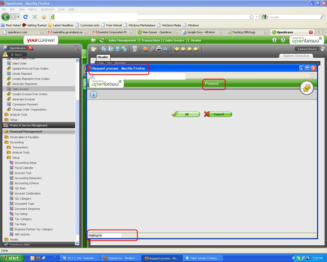
Task: Click Firefox Home button
Action: [x=44, y=17]
